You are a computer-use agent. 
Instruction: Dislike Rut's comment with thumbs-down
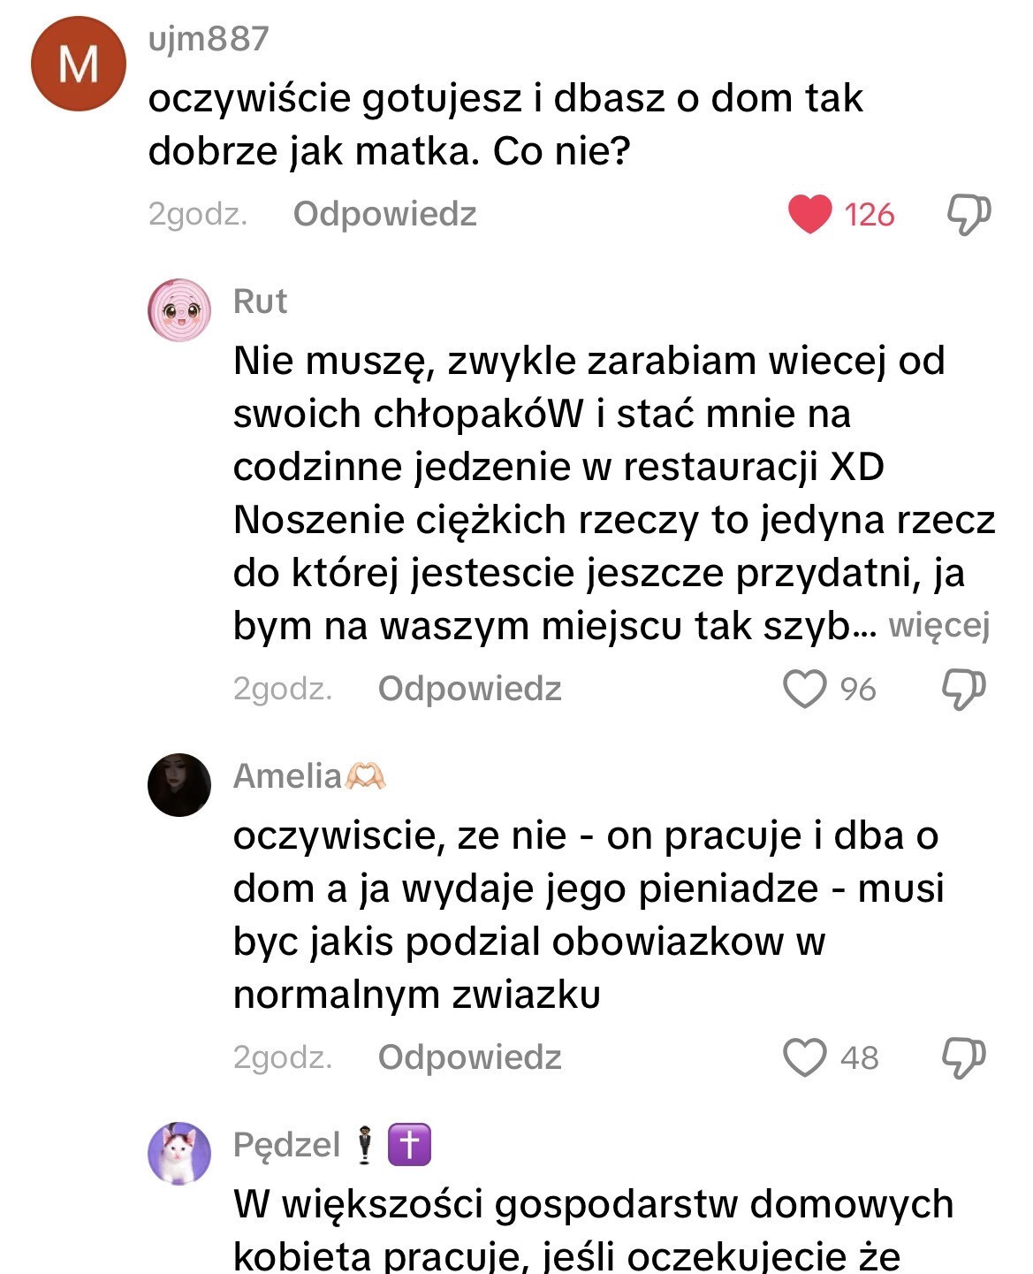pos(964,689)
